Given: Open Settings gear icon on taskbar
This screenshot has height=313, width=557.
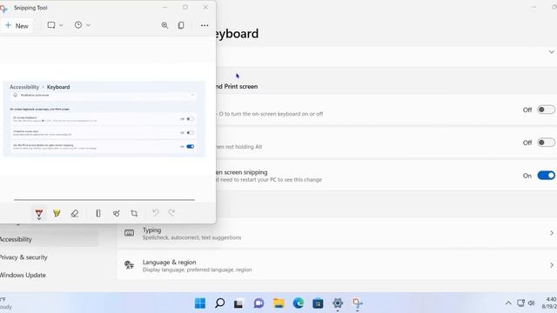Looking at the screenshot, I should click(x=338, y=303).
